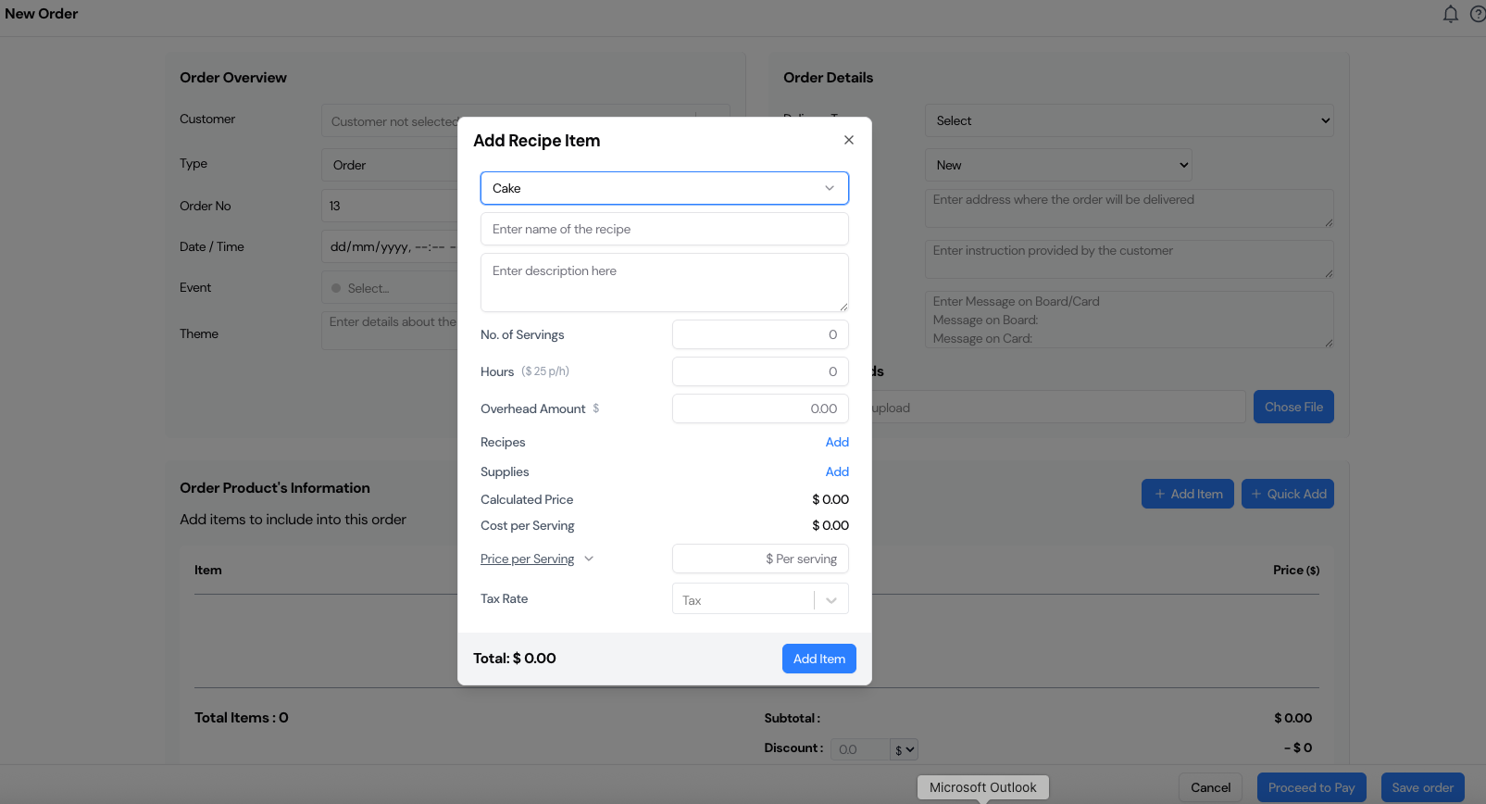
Task: Click Add link next to Recipes
Action: [836, 442]
